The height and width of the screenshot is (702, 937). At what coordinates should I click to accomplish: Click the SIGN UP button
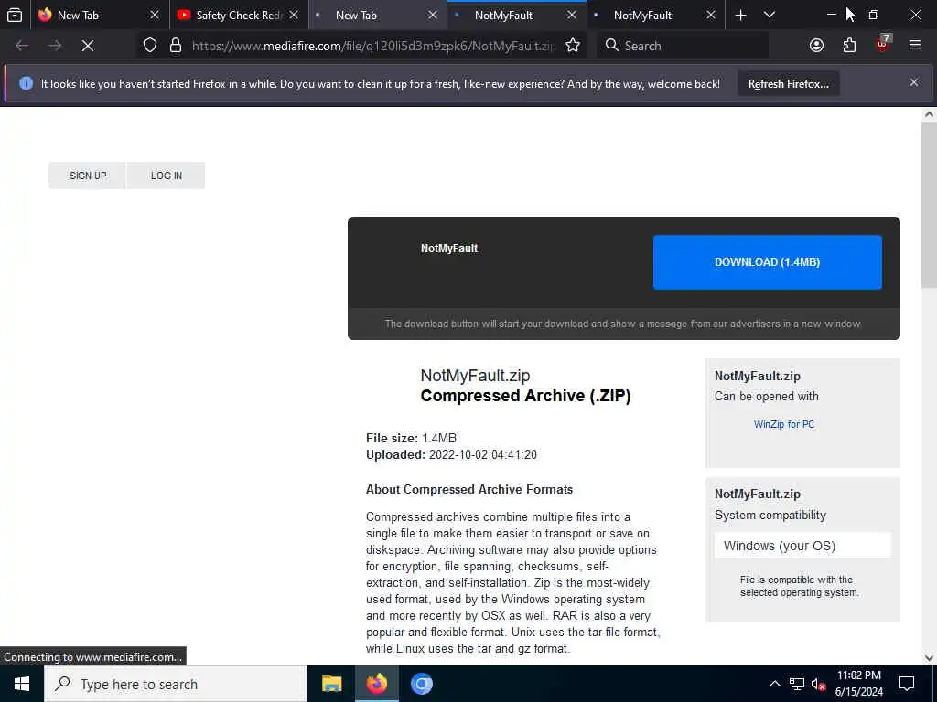[87, 175]
